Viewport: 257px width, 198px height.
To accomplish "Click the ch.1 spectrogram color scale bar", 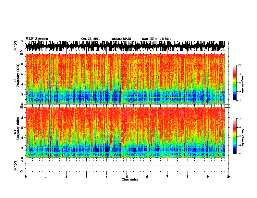I will (x=235, y=83).
